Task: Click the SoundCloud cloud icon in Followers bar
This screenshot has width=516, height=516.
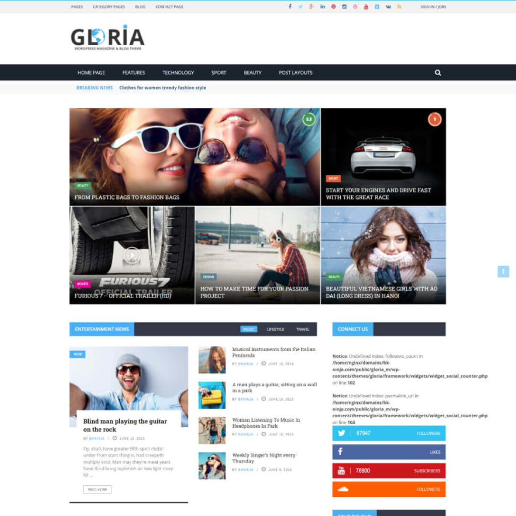Action: coord(343,489)
